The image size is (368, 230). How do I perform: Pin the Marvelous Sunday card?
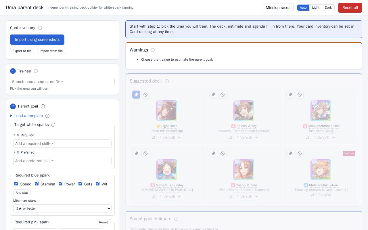[136, 154]
